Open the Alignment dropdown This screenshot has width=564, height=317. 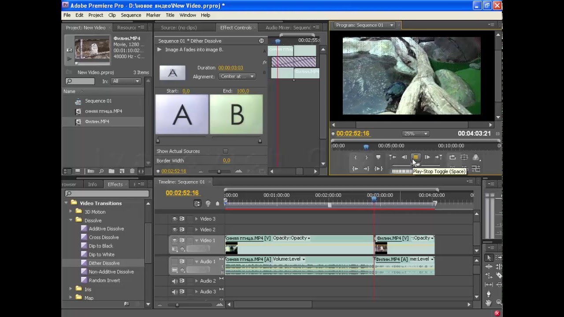coord(237,76)
